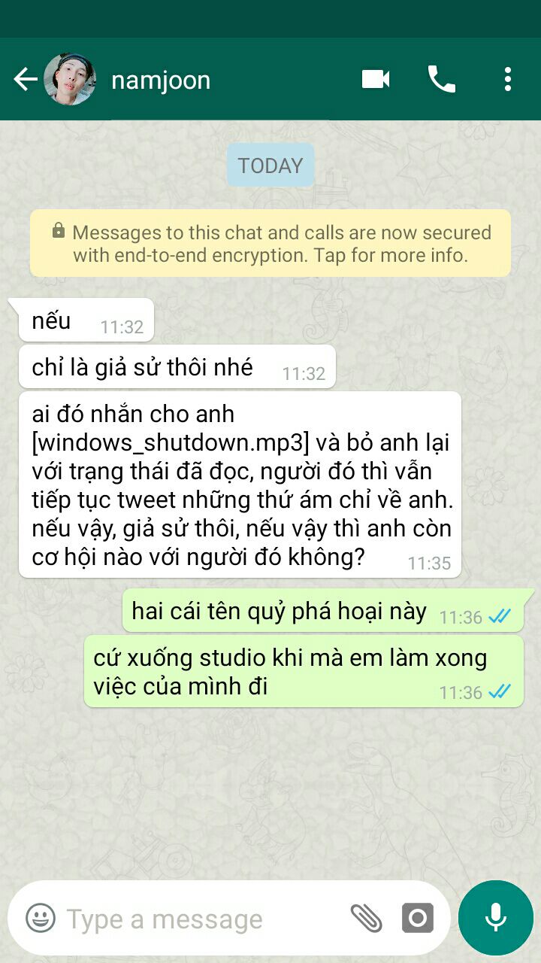Viewport: 541px width, 963px height.
Task: Open the emoji picker
Action: click(x=41, y=918)
